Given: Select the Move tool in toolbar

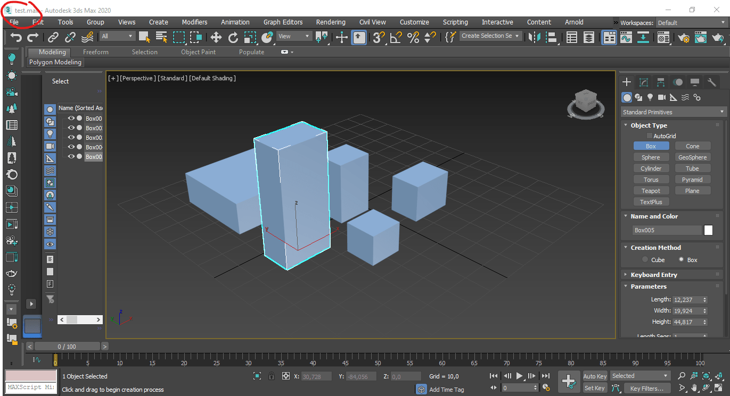Looking at the screenshot, I should click(216, 37).
